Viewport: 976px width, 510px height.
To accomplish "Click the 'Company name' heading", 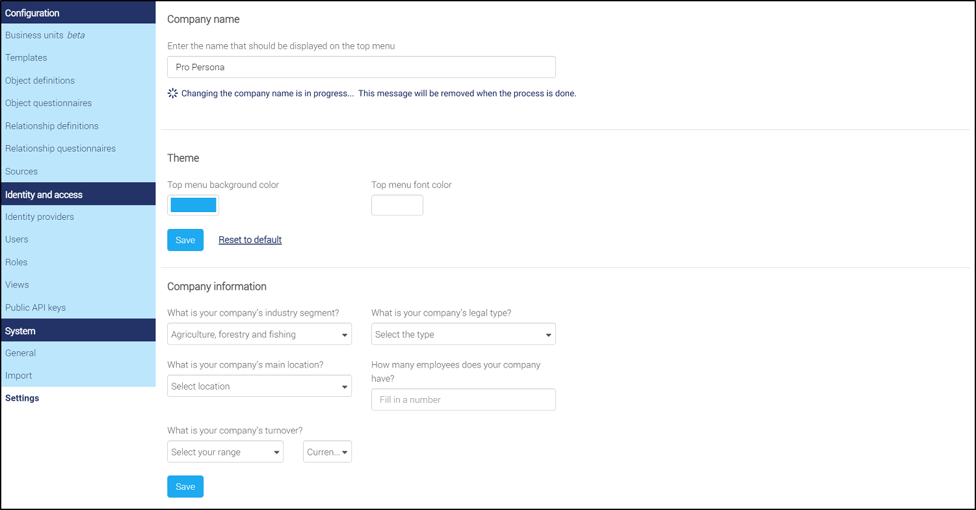I will (204, 20).
